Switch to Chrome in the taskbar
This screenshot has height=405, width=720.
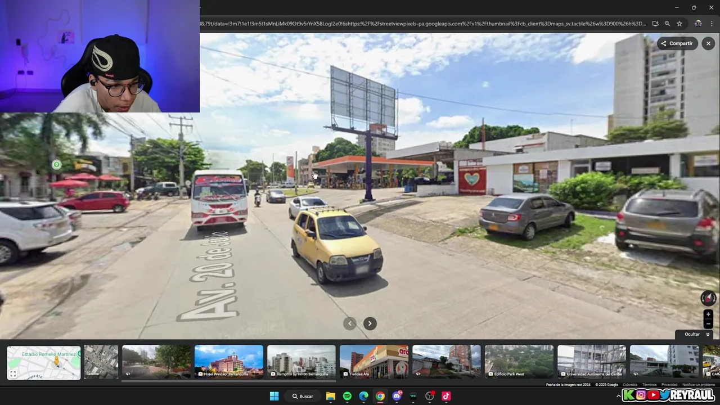point(380,396)
